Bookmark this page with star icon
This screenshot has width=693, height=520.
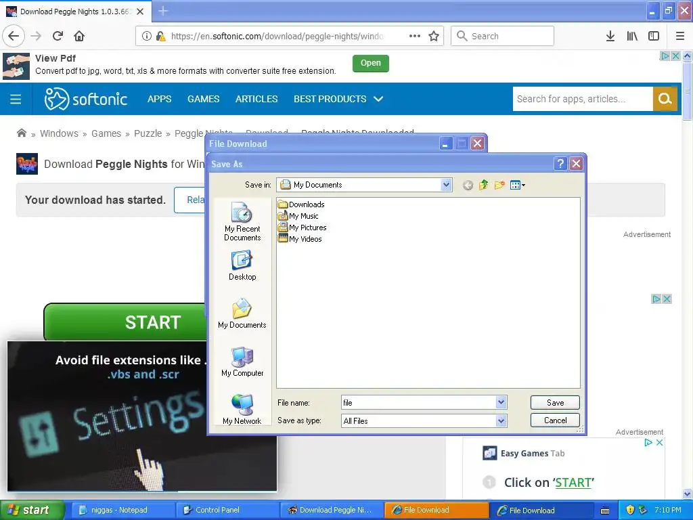pyautogui.click(x=434, y=36)
